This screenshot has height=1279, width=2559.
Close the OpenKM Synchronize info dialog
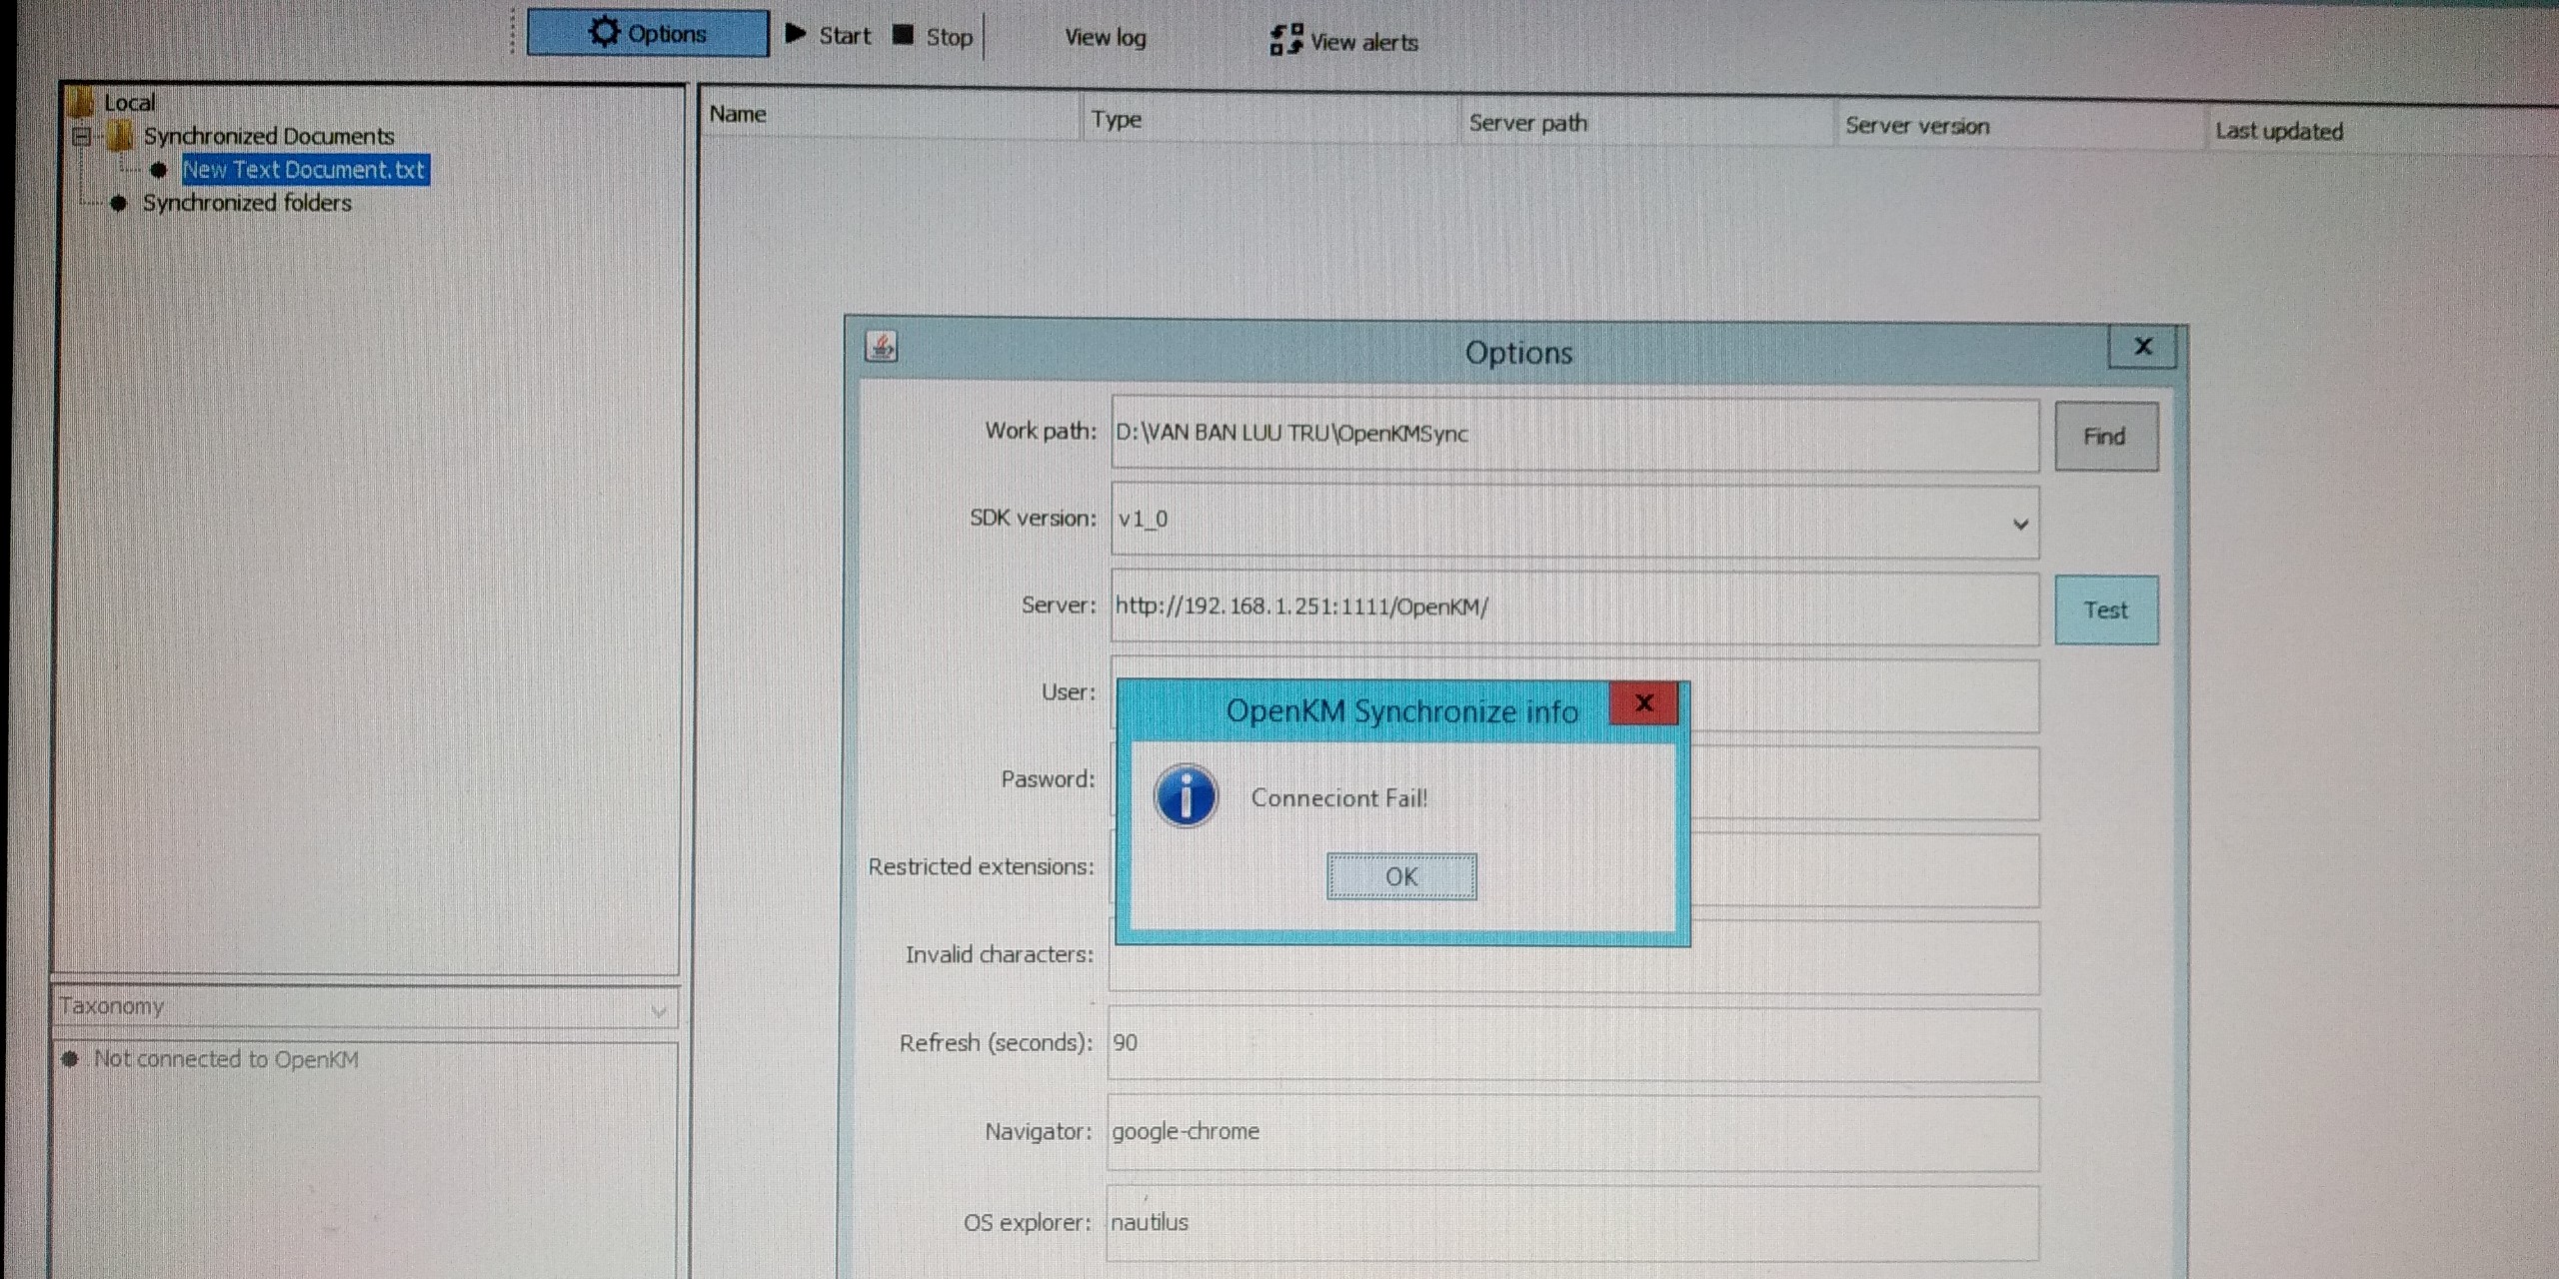1643,703
